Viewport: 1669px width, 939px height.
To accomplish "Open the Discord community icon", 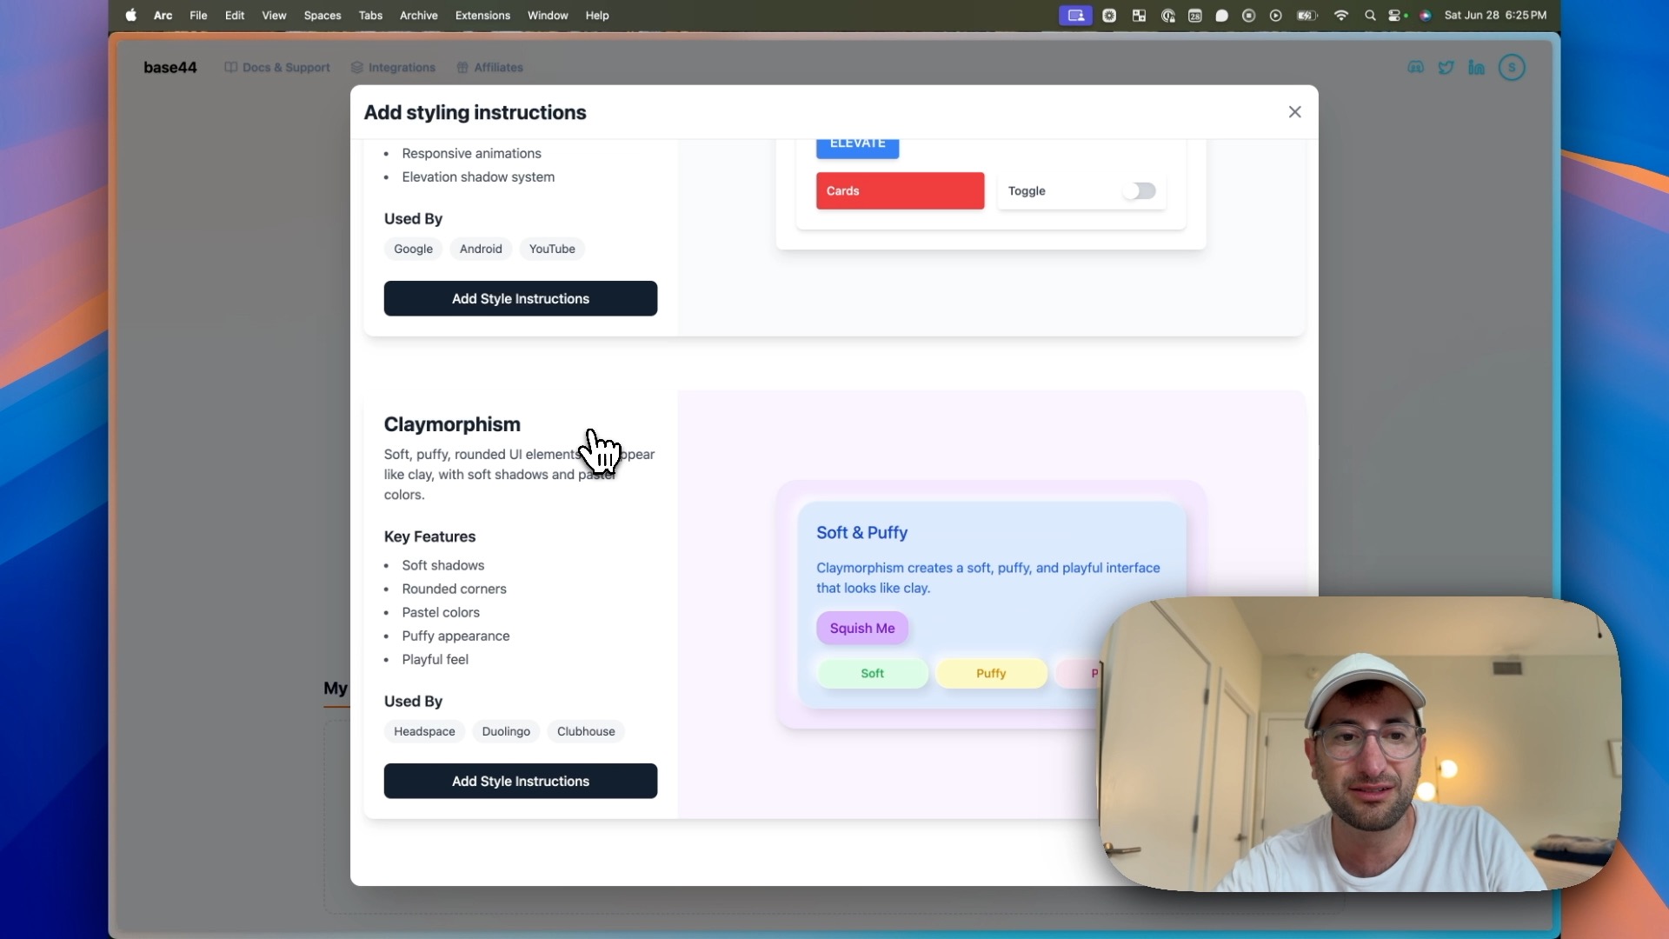I will (1415, 67).
